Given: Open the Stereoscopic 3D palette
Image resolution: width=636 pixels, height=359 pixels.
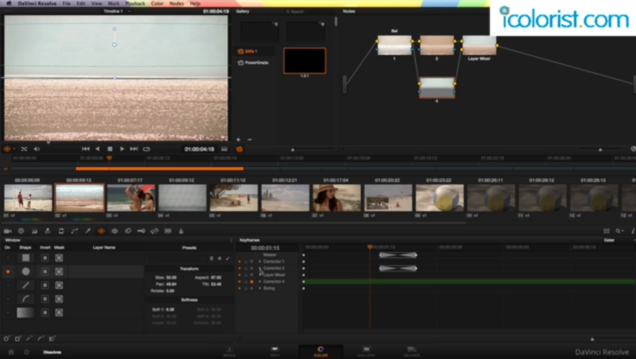Looking at the screenshot, I should point(168,231).
